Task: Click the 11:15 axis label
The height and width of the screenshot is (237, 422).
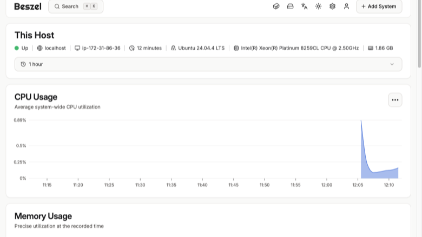Action: tap(47, 185)
